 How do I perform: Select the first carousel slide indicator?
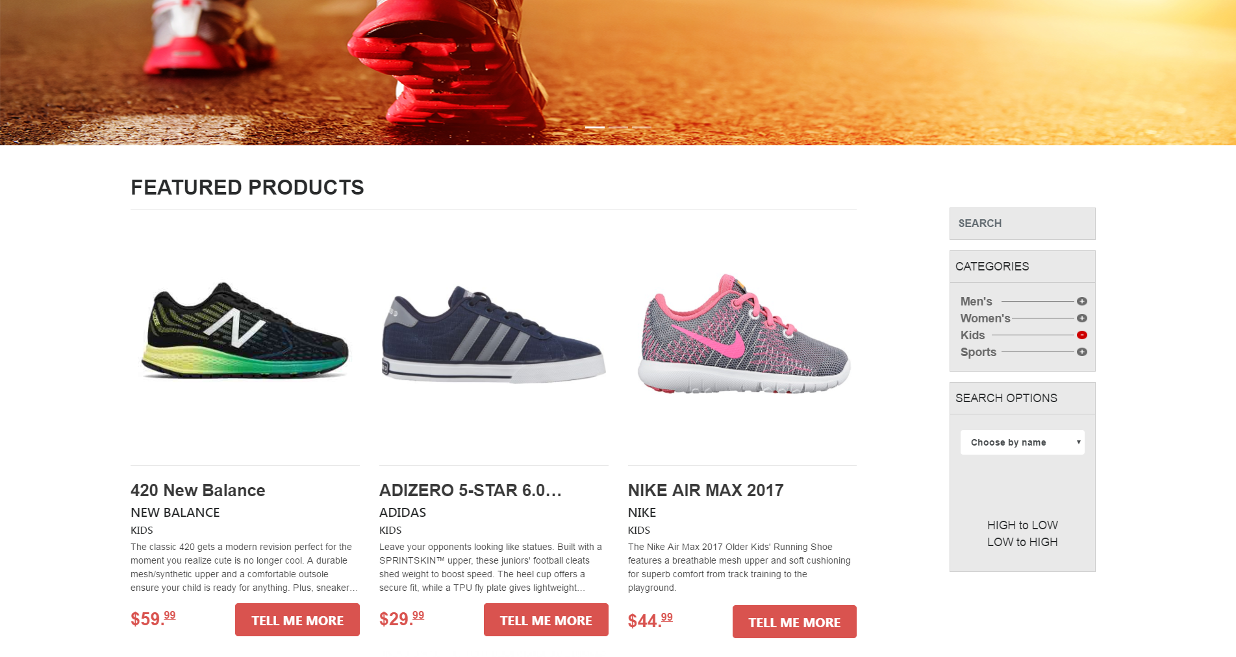[x=595, y=127]
